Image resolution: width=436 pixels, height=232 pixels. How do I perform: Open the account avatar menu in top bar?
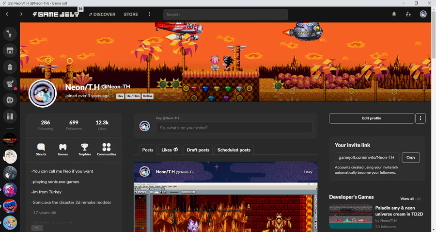pyautogui.click(x=423, y=14)
